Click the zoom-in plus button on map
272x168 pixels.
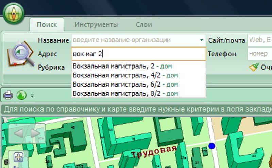pos(18,157)
